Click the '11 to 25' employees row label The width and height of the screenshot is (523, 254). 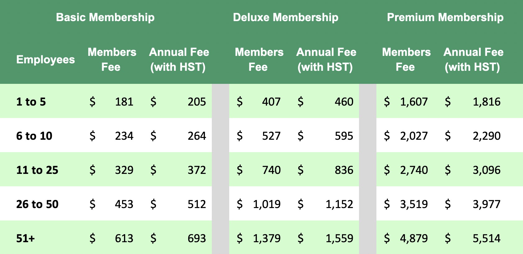coord(37,170)
